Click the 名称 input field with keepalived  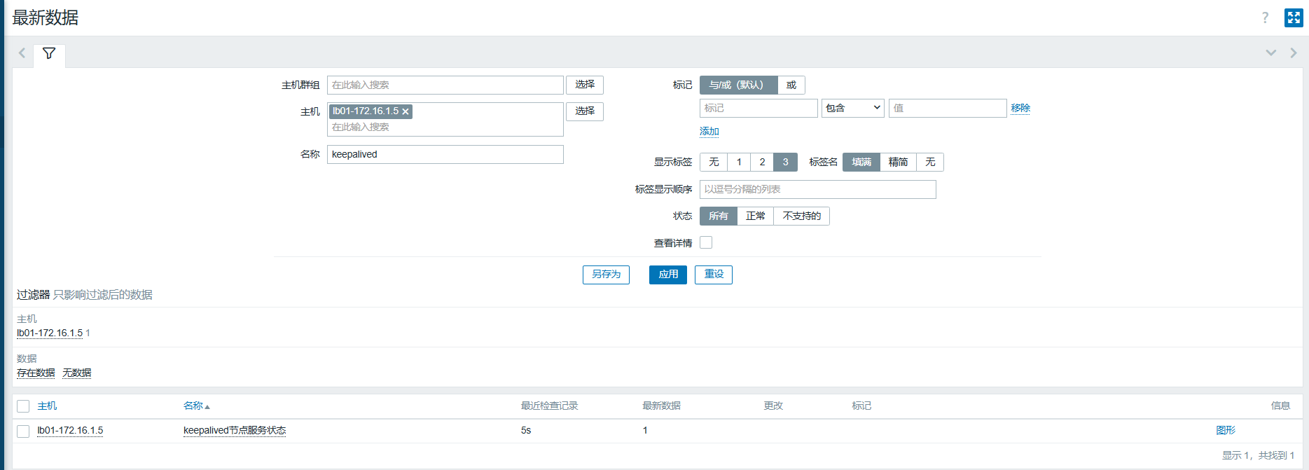coord(445,154)
